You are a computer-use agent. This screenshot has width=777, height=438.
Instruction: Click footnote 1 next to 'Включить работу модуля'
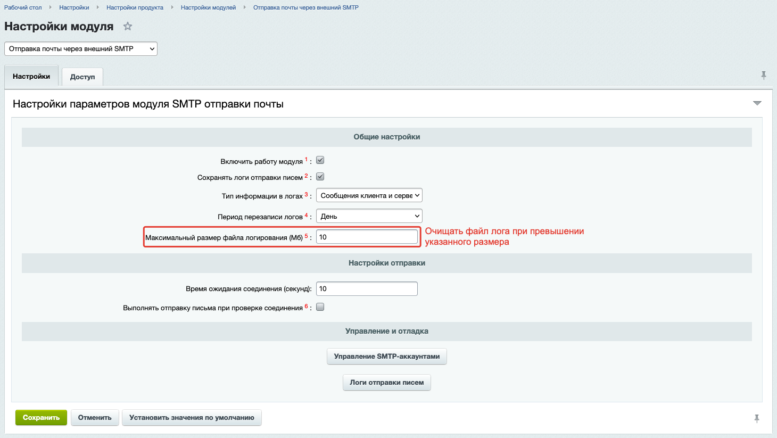click(x=306, y=159)
